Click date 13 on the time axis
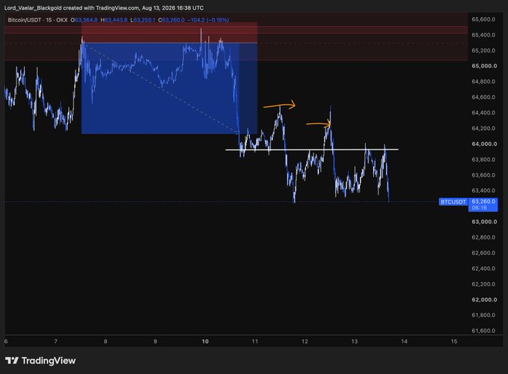508x374 pixels. click(355, 341)
